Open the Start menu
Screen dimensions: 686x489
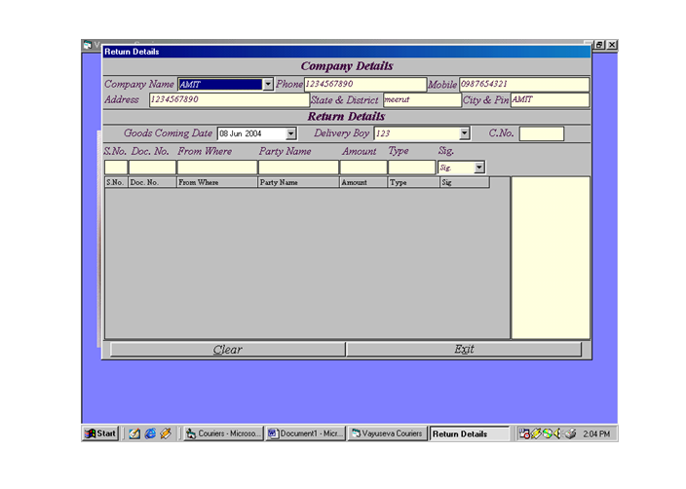click(100, 433)
